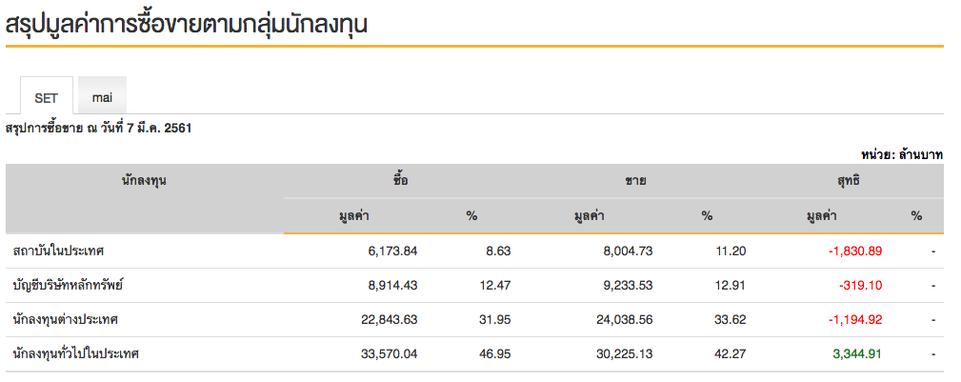961x382 pixels.
Task: Click the trading summary date text
Action: (99, 127)
